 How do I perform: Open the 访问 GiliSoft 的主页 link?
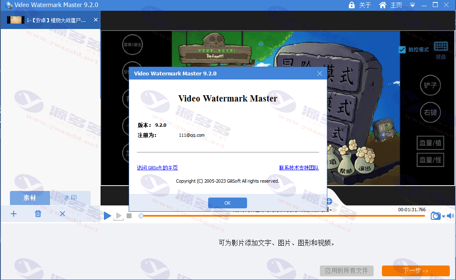[x=157, y=168]
